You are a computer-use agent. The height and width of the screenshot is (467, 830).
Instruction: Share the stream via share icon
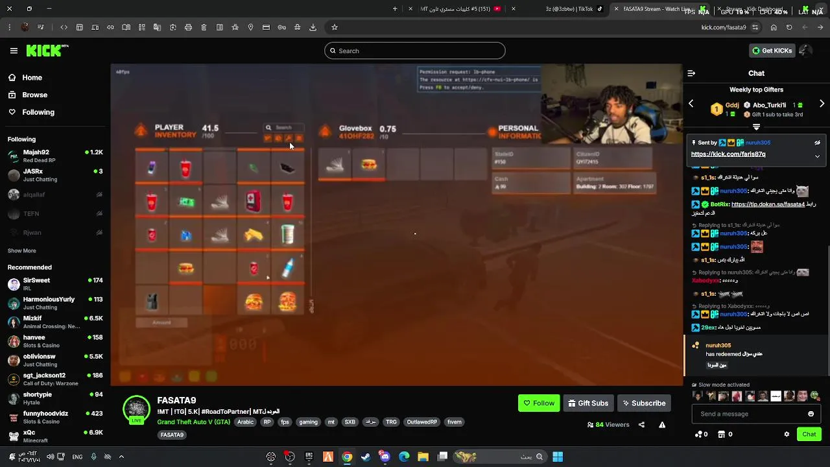641,425
